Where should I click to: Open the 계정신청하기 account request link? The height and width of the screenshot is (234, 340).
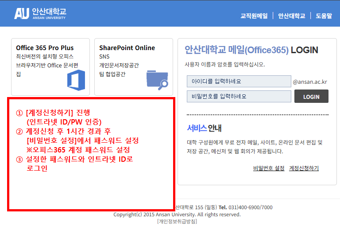pyautogui.click(x=304, y=168)
